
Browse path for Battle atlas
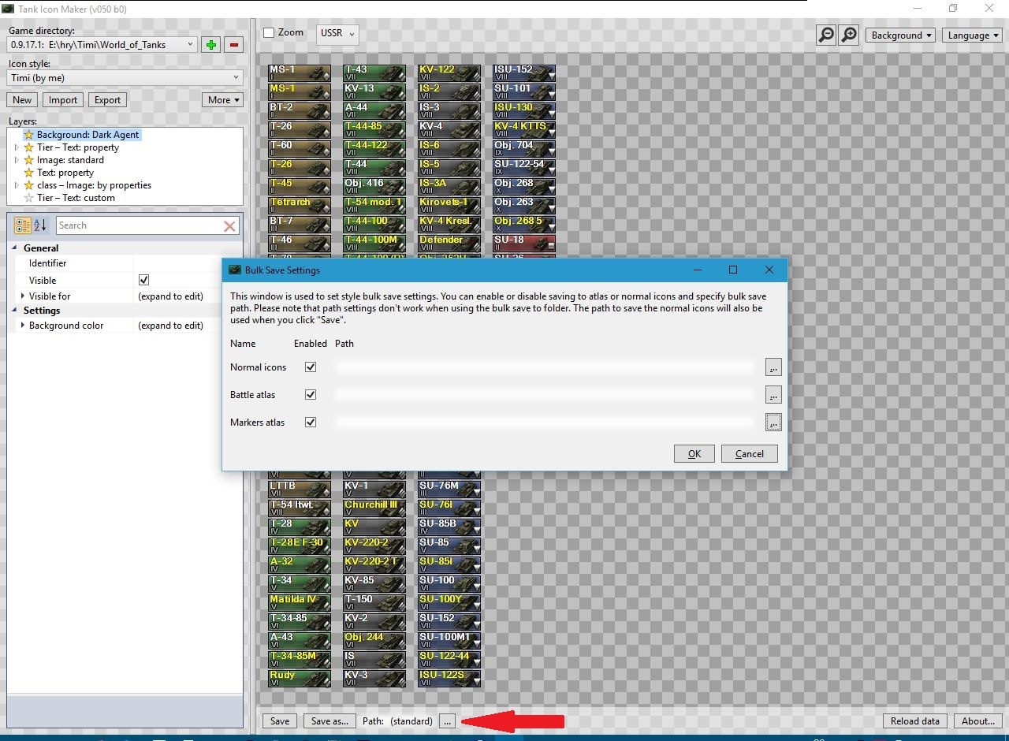click(x=773, y=395)
